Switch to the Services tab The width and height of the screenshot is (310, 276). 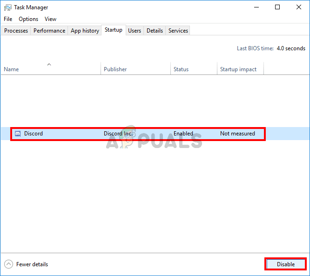[178, 31]
